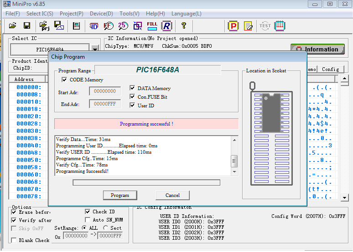Open project via the prj folder icon
Viewport: 353px width, 252px height.
coord(44,25)
